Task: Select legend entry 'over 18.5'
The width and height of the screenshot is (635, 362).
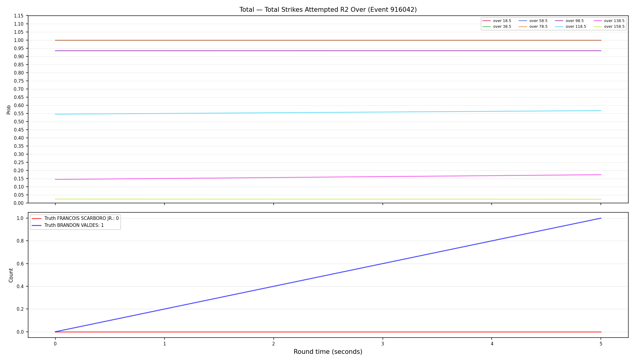Action: pos(497,21)
